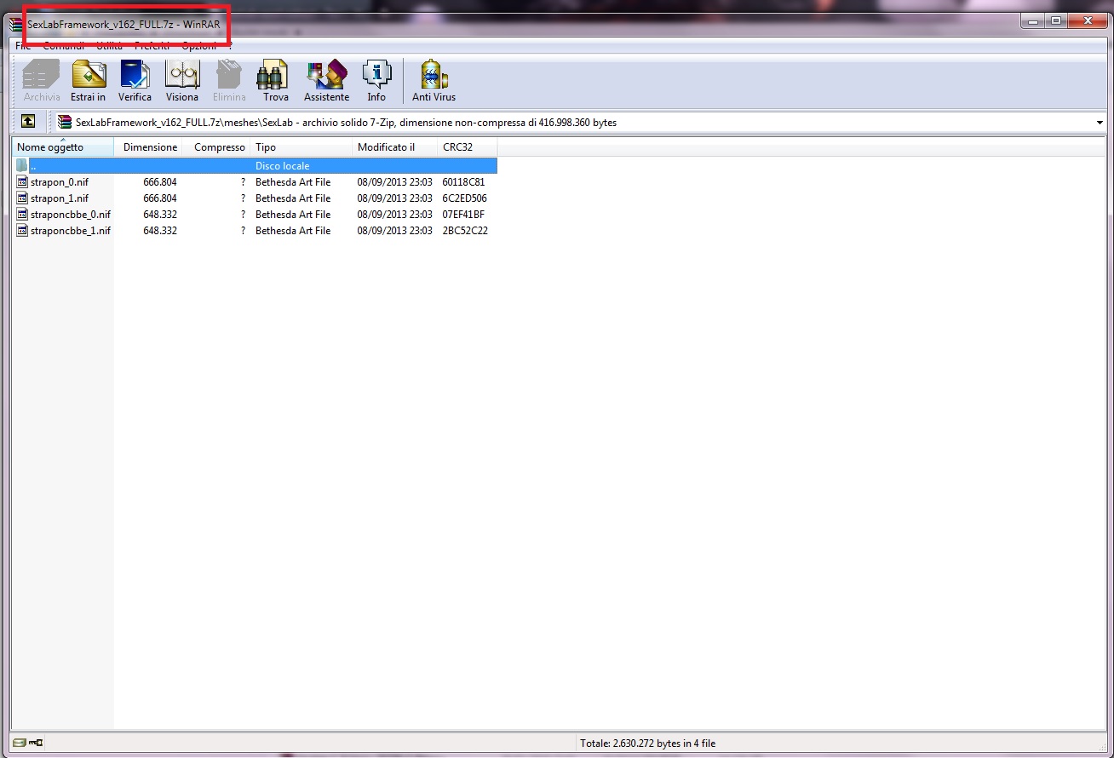Click the greyed Archivia toolbar icon
Screen dimensions: 1114x758
pyautogui.click(x=42, y=75)
